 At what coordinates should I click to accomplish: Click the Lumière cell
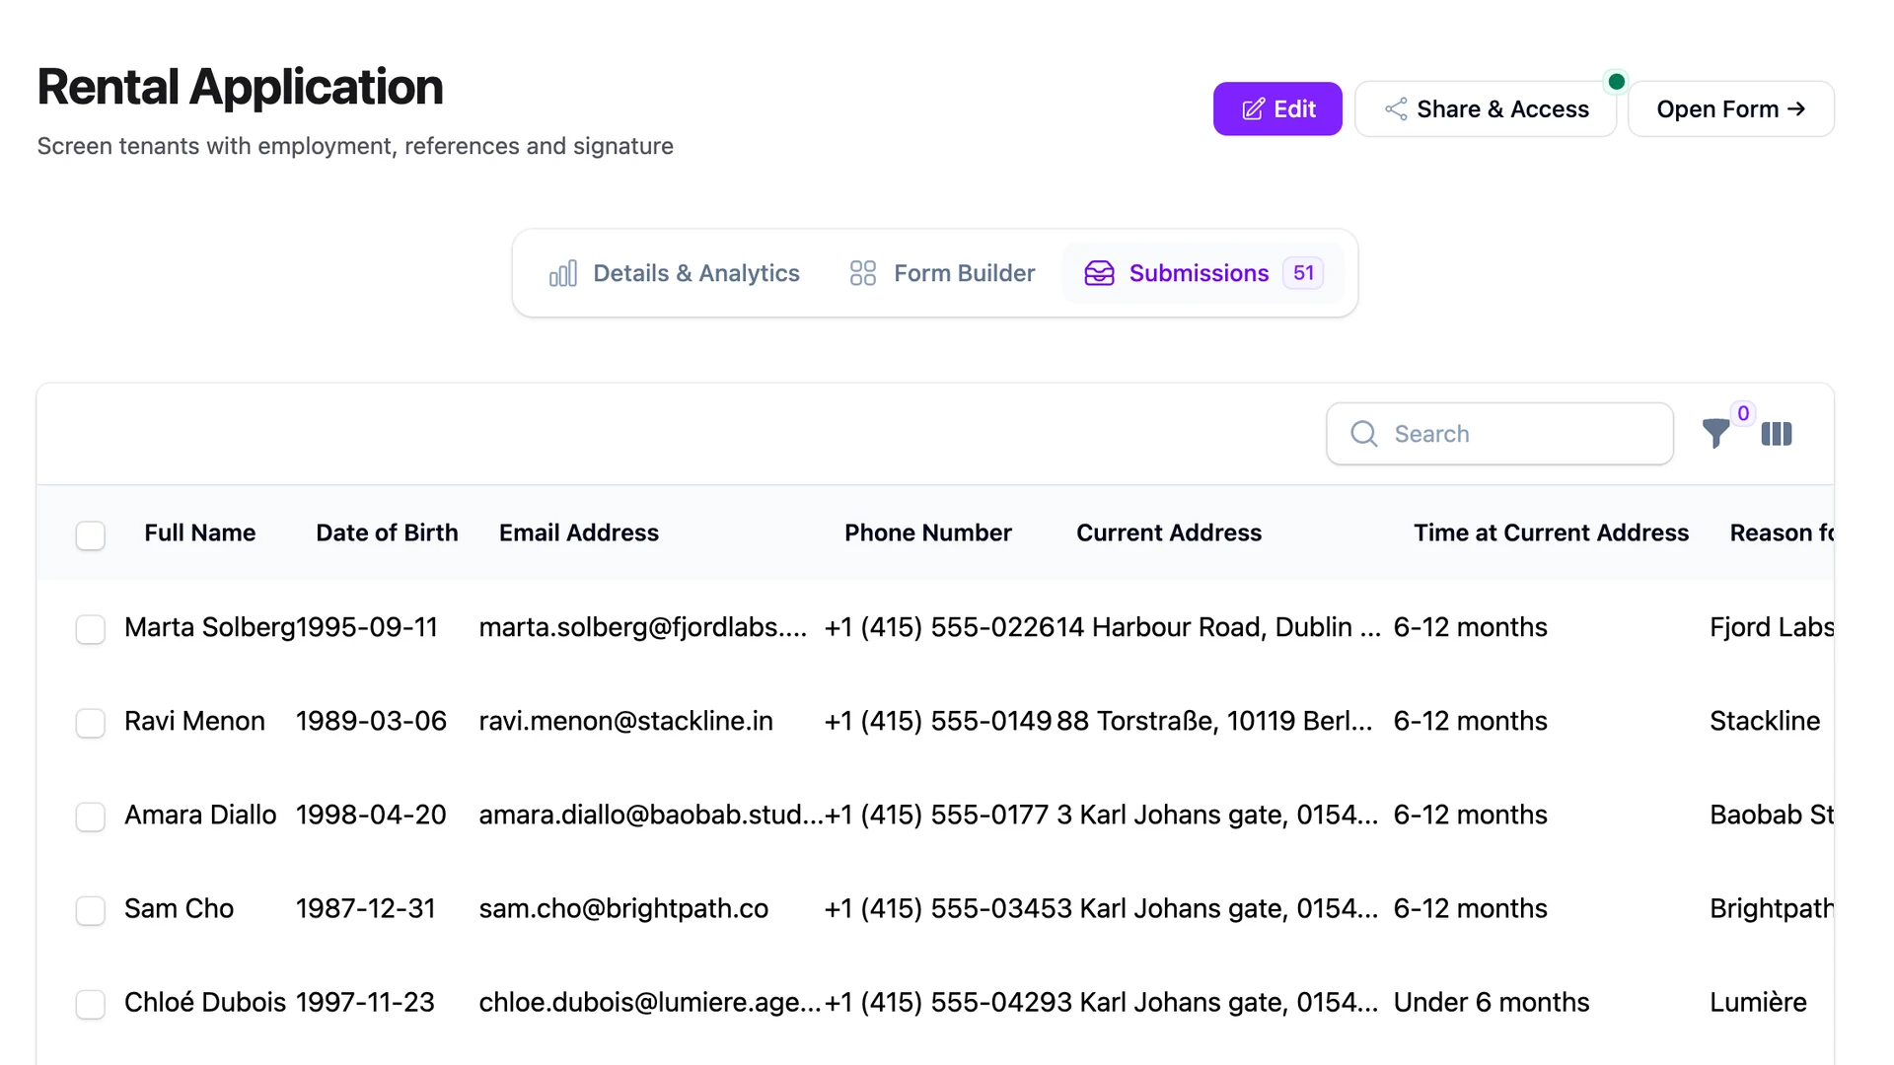tap(1758, 1002)
